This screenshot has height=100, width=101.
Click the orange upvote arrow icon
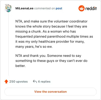6,82
